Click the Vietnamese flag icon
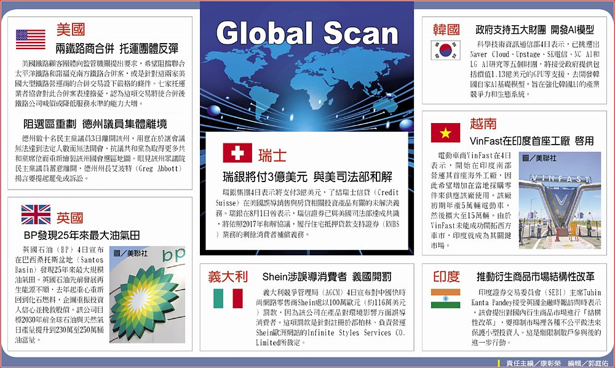 (445, 132)
